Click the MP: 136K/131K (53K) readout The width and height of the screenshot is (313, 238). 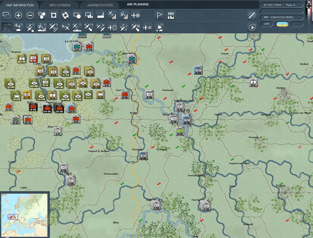(282, 17)
